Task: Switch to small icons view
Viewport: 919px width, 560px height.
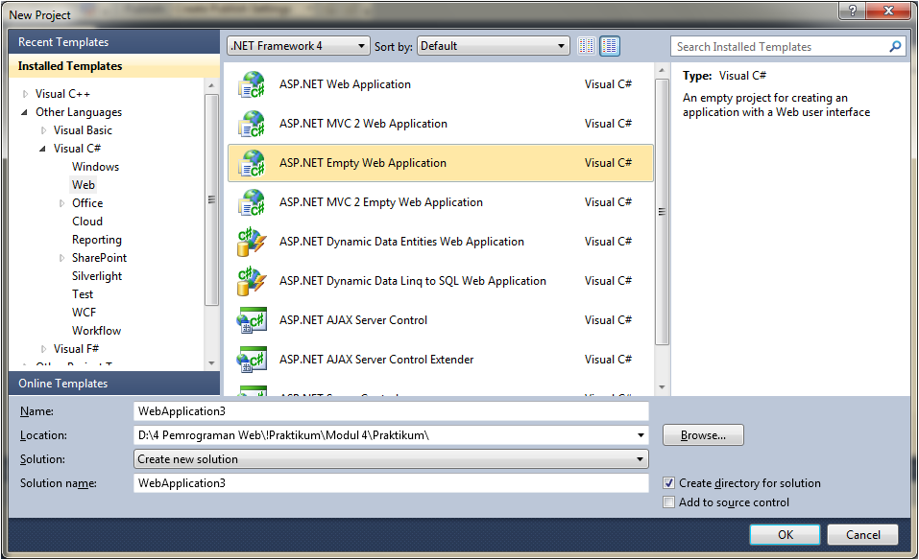Action: pyautogui.click(x=586, y=46)
